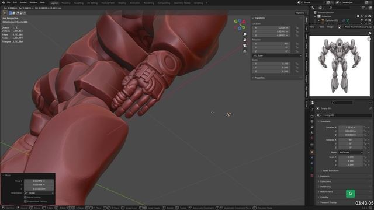Click image browse icon in image editor header
This screenshot has height=210, width=374.
(x=340, y=27)
